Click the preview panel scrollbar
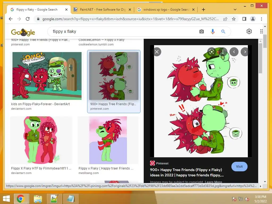272x204 pixels. (x=260, y=58)
